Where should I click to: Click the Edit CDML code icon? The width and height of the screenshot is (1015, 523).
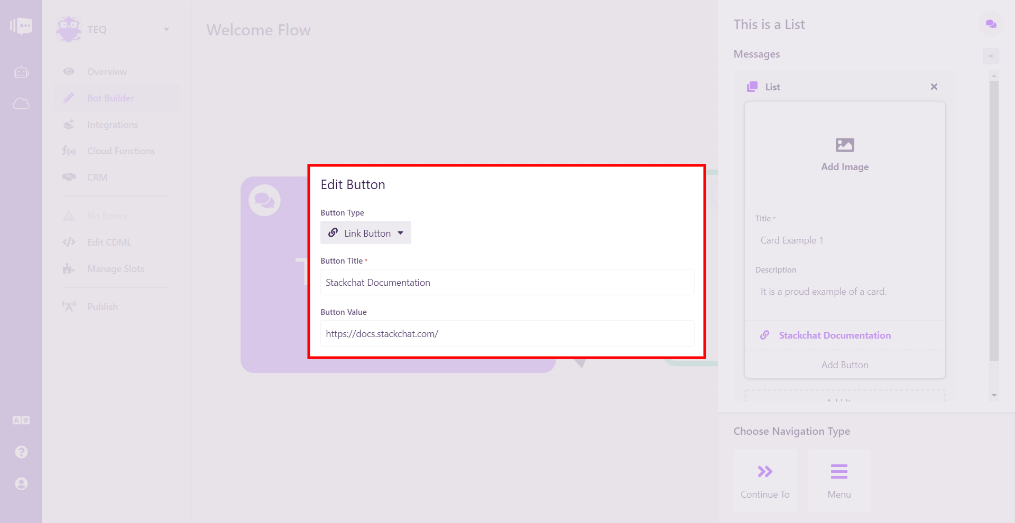(69, 242)
